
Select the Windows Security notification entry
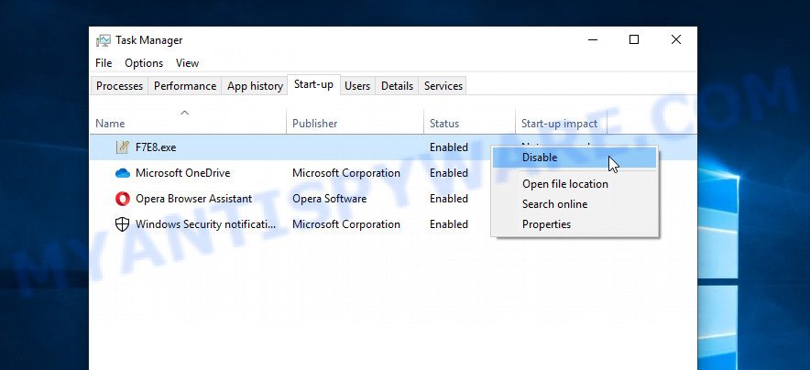(205, 224)
